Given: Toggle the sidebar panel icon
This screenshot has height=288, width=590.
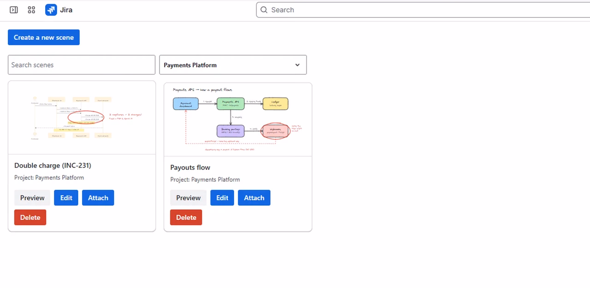Looking at the screenshot, I should (14, 10).
